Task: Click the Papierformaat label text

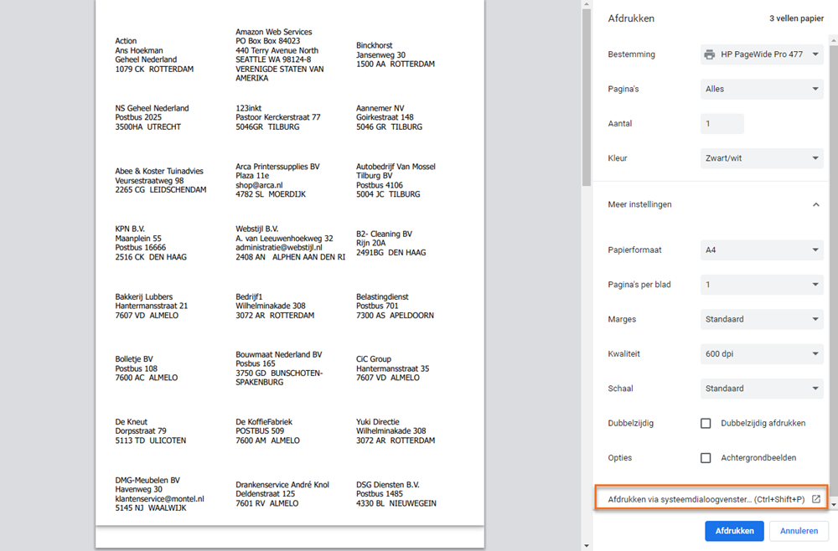Action: [x=634, y=250]
